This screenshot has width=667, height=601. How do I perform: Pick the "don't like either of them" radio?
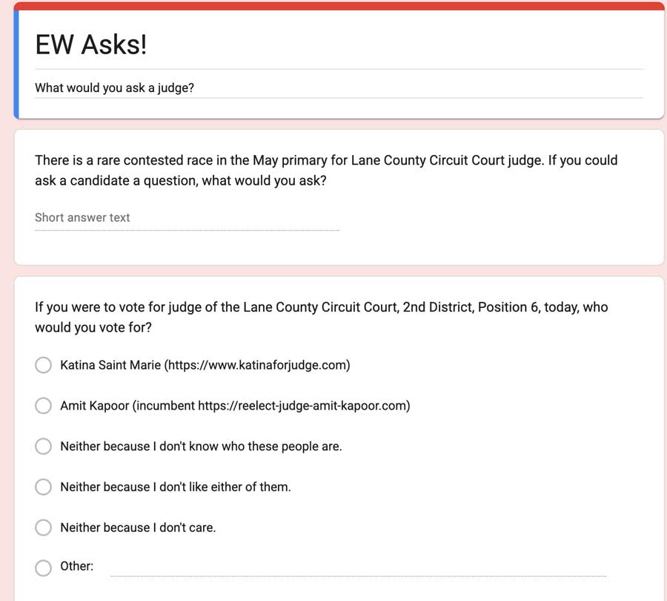[x=44, y=487]
